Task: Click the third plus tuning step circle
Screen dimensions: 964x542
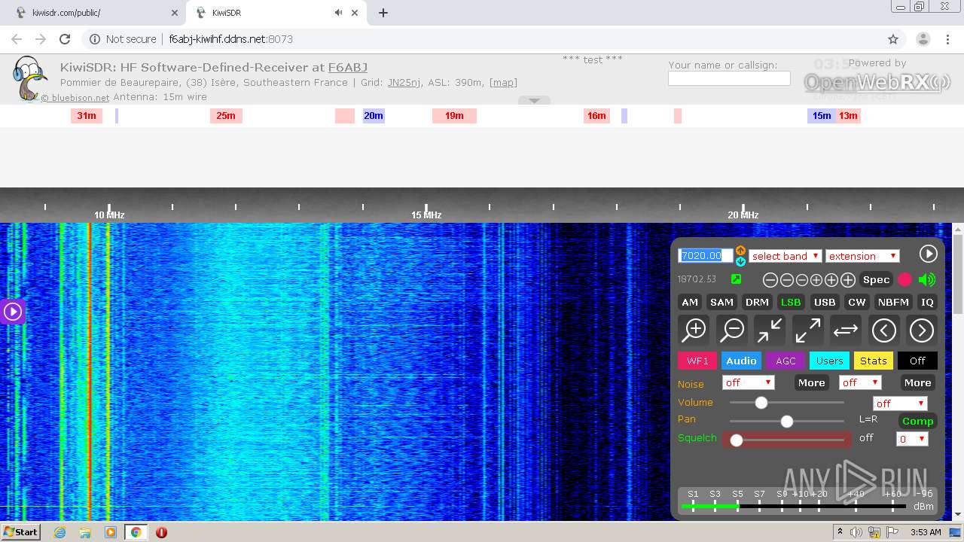Action: [x=847, y=280]
